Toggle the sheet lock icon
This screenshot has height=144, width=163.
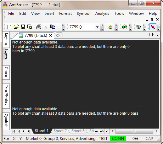coord(96,131)
